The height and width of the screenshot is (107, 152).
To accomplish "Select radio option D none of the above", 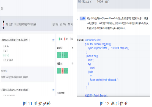I will coord(4,60).
